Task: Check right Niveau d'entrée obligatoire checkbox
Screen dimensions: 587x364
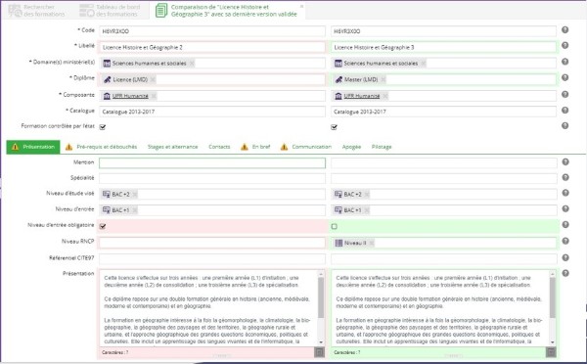Action: coord(335,226)
